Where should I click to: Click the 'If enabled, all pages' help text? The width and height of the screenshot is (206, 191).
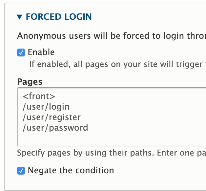[115, 64]
